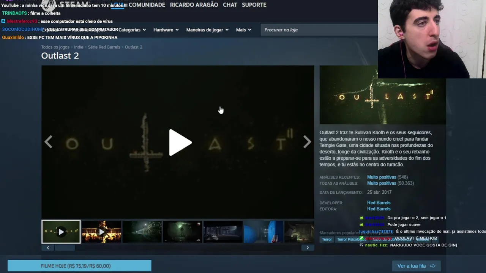
Task: Open the RICARDO ARAGÃO profile menu
Action: [x=194, y=5]
